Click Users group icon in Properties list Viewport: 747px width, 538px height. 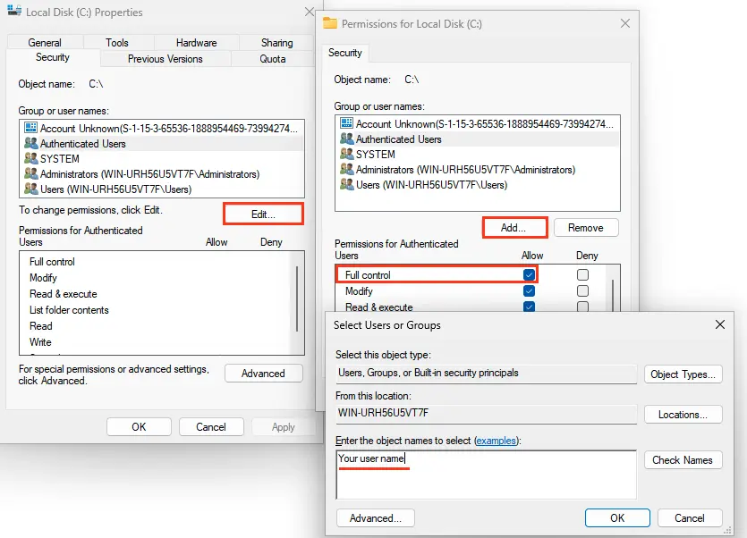31,189
